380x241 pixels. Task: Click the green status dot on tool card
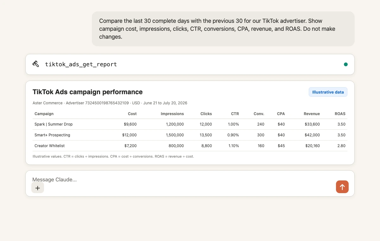pos(346,64)
